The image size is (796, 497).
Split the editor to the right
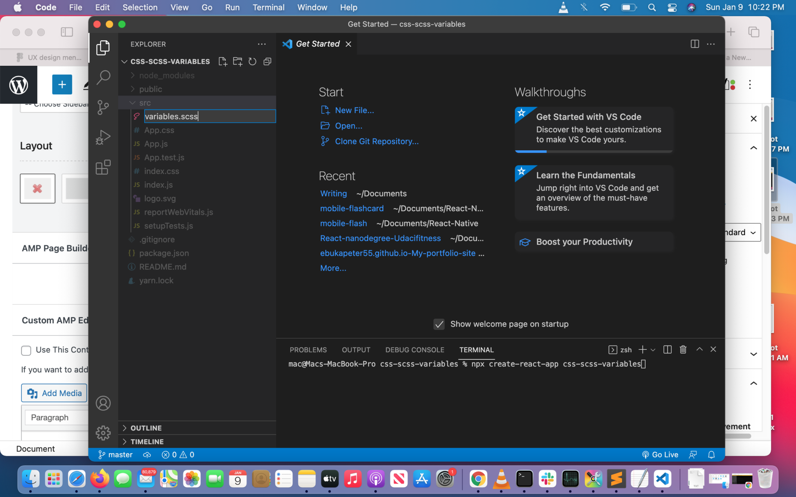695,44
